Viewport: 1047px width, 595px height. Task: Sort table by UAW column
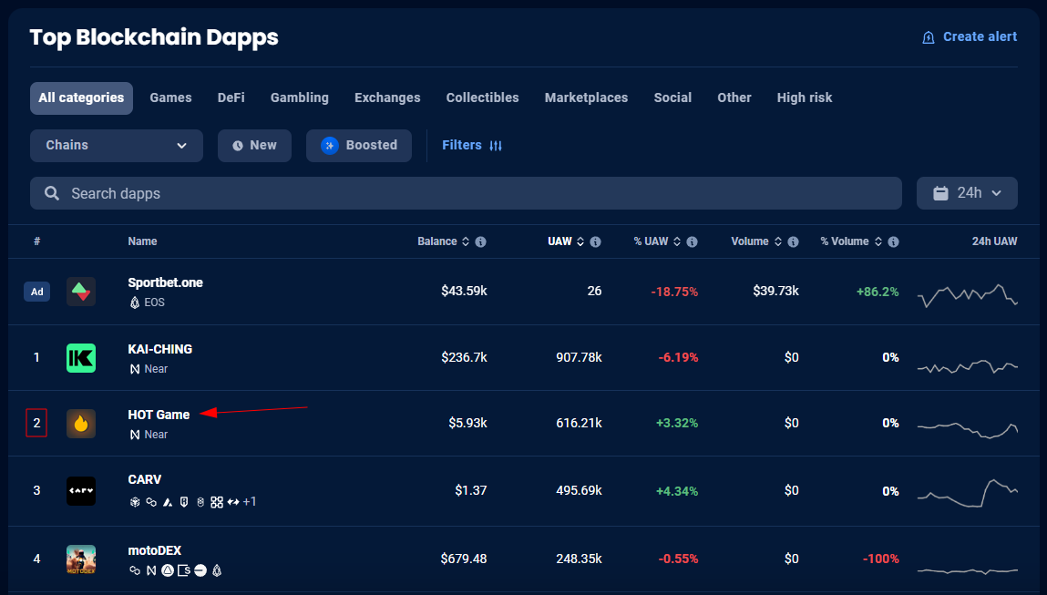[566, 241]
